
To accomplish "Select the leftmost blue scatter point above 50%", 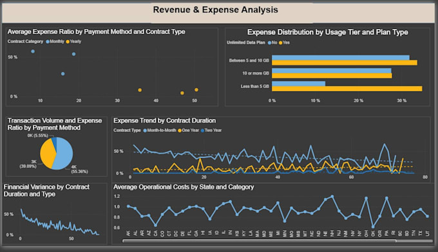I will pos(33,51).
